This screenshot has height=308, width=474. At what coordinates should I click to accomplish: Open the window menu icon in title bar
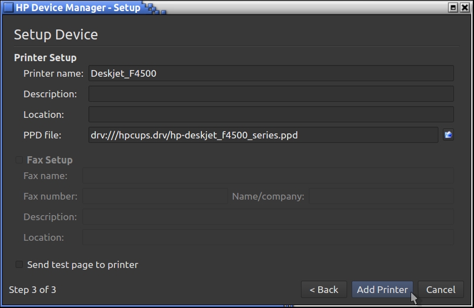(8, 8)
